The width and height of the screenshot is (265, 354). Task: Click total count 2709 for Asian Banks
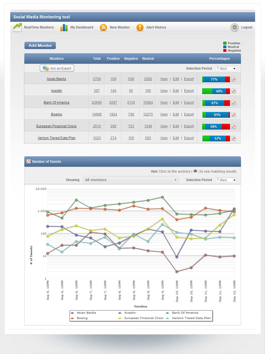[x=97, y=79]
